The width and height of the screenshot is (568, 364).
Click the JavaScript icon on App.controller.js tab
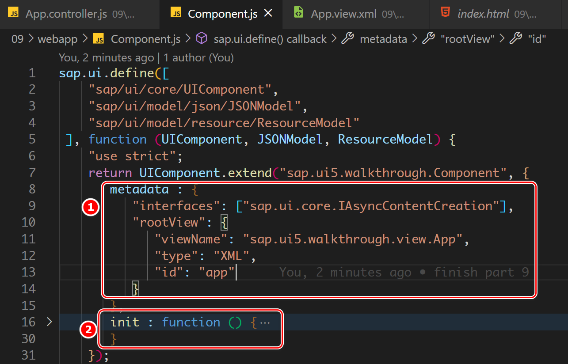pyautogui.click(x=13, y=13)
